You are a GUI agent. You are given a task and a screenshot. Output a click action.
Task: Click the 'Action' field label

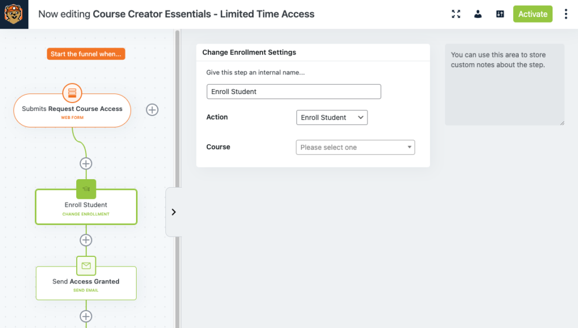pyautogui.click(x=217, y=117)
